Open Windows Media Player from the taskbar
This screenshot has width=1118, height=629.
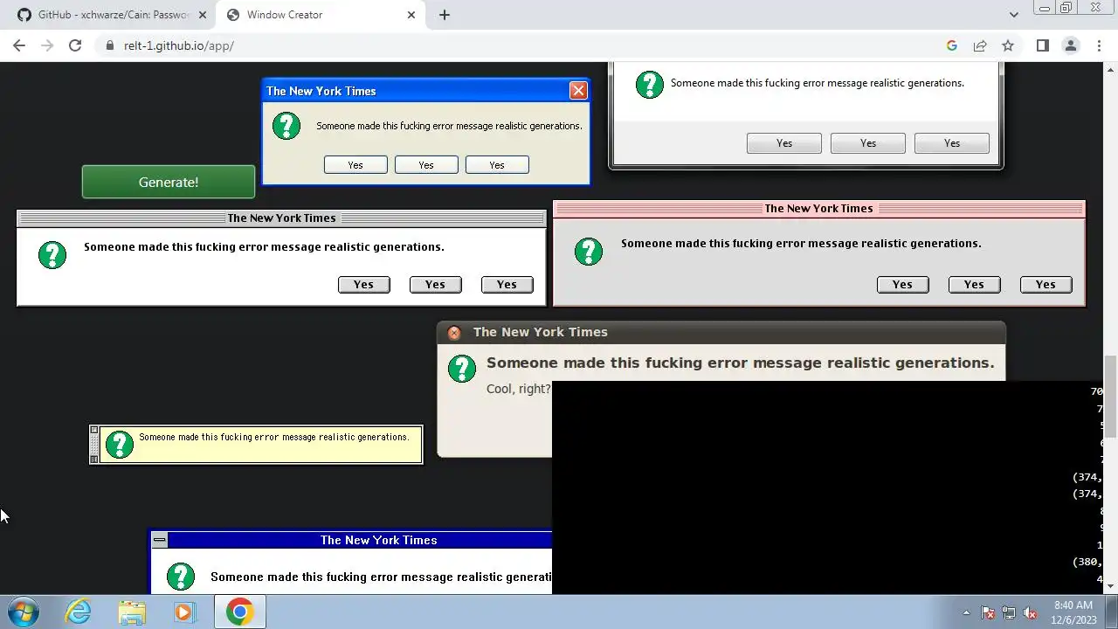pos(184,612)
